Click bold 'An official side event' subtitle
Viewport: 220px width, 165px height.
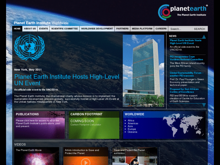click(36, 90)
